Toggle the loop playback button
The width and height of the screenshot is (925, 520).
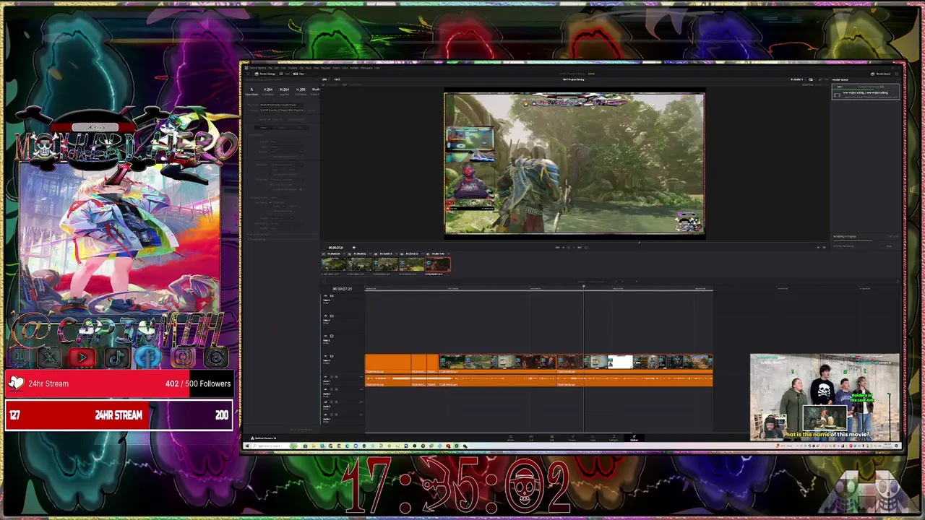click(586, 247)
